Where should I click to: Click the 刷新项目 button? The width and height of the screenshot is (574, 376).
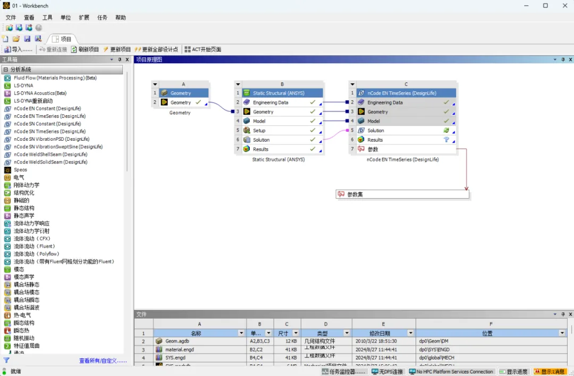tap(85, 49)
